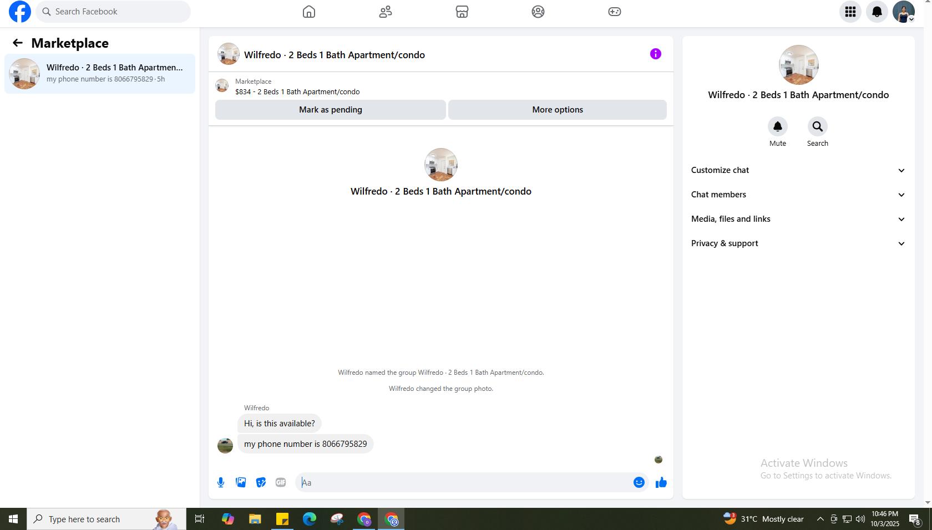Click the Mark as pending button

[x=331, y=110]
